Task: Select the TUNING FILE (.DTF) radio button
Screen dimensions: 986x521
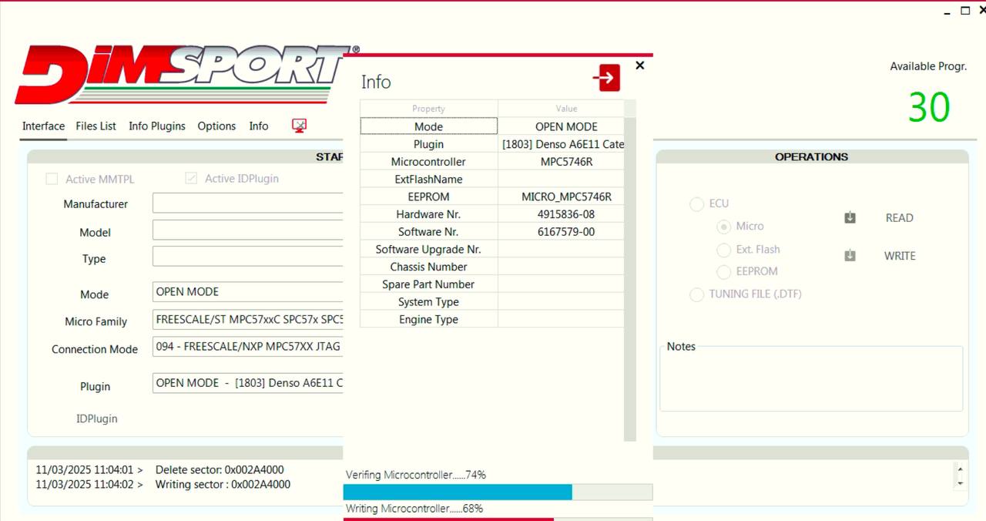Action: click(696, 294)
